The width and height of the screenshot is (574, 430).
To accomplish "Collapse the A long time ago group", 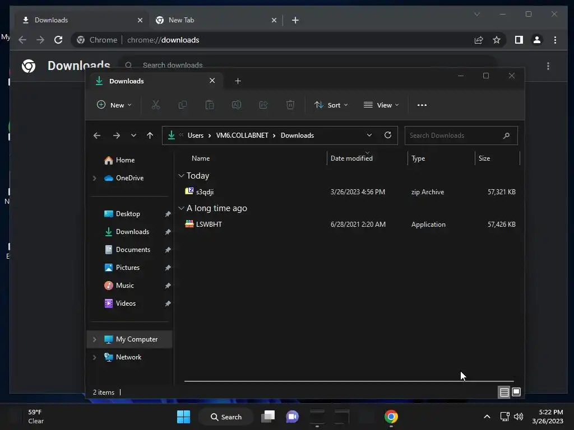I will click(x=181, y=208).
